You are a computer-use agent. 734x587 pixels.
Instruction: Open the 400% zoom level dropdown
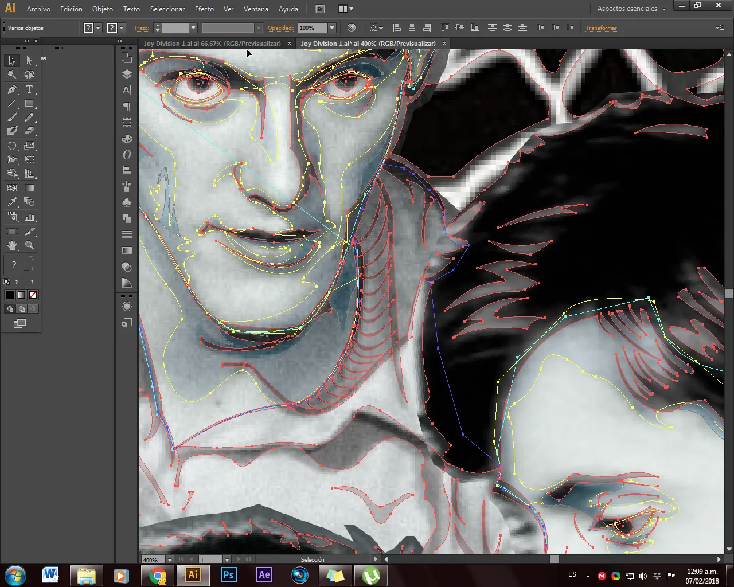tap(169, 559)
